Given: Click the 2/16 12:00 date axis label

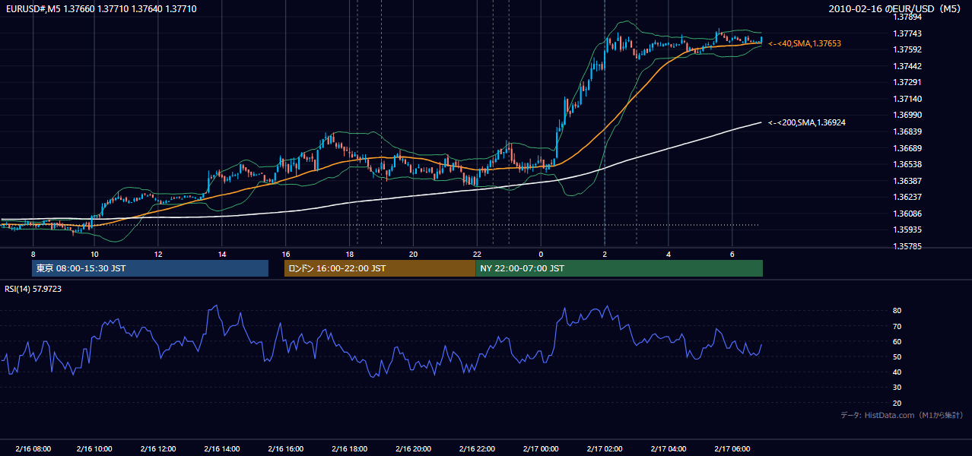Looking at the screenshot, I should tap(157, 448).
